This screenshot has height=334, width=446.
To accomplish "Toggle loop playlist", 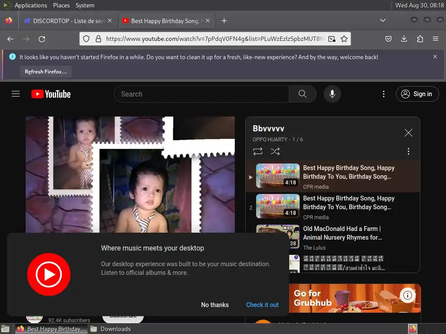I will pos(258,151).
